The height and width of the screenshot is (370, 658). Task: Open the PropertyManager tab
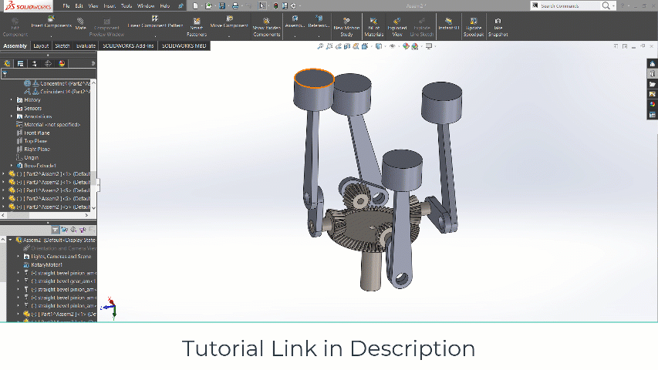pyautogui.click(x=21, y=63)
